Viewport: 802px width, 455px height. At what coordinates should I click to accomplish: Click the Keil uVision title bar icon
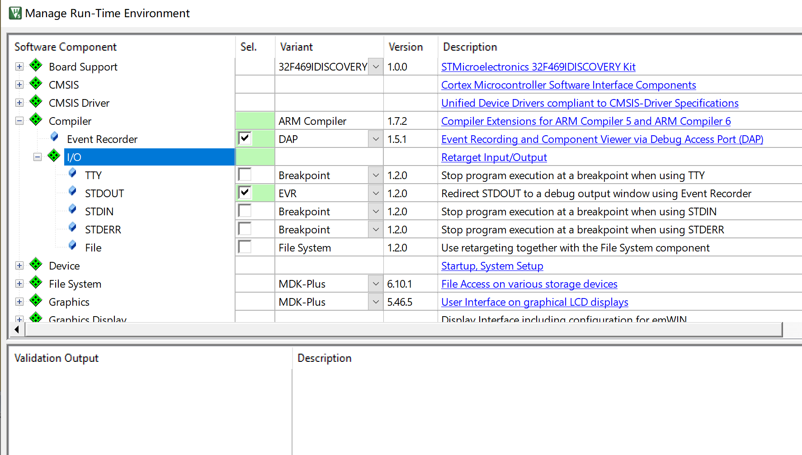[x=15, y=13]
